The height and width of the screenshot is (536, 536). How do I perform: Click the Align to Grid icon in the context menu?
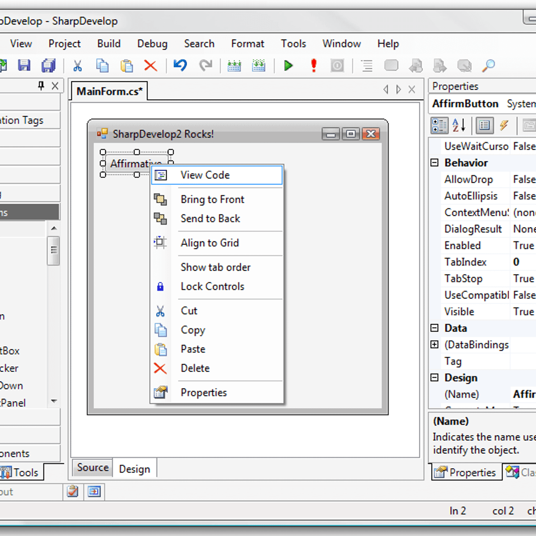pos(160,243)
